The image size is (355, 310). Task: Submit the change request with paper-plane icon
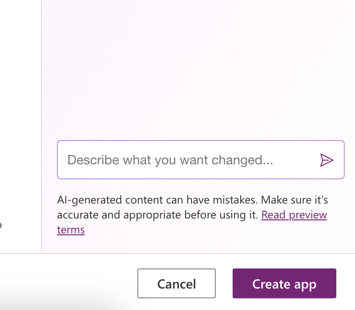pyautogui.click(x=327, y=160)
